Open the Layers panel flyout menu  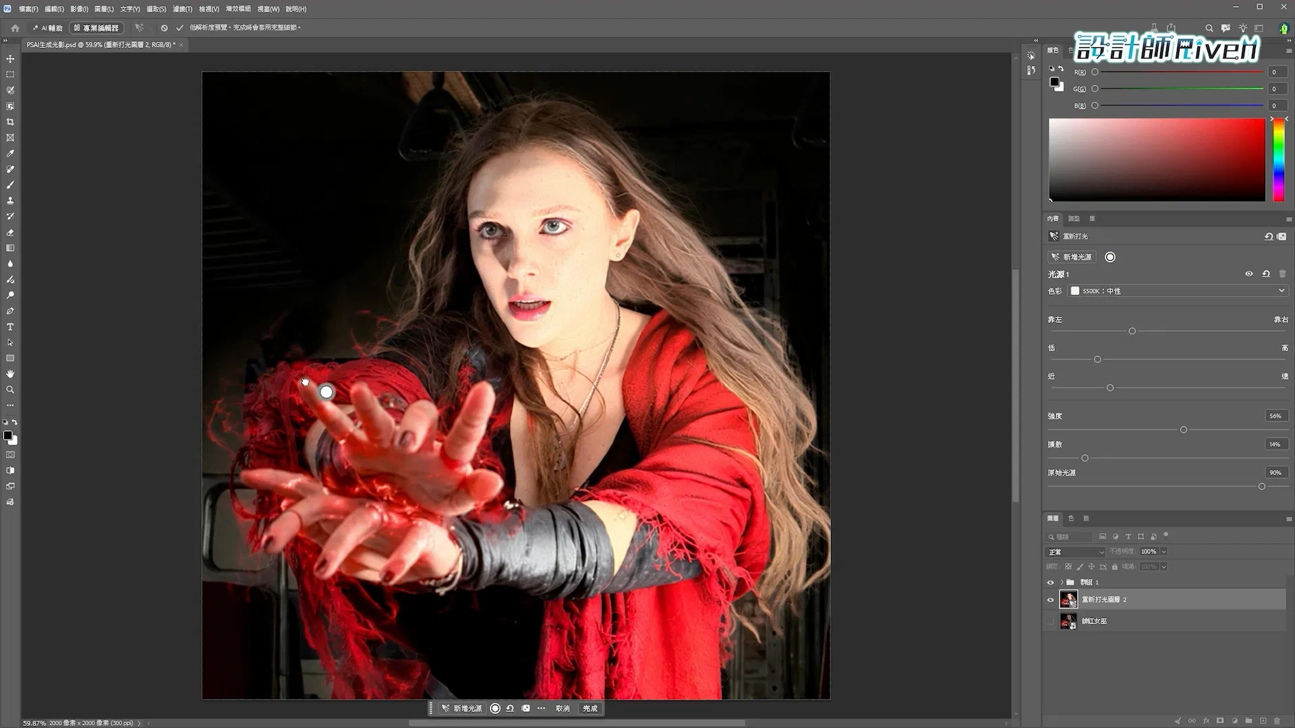click(1288, 519)
